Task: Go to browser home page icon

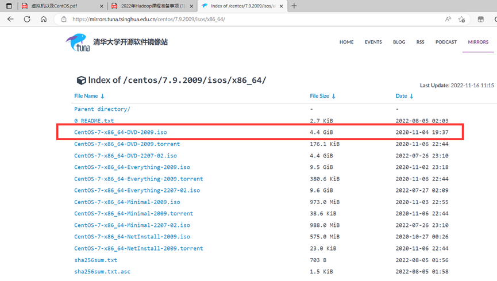Action: (x=44, y=19)
